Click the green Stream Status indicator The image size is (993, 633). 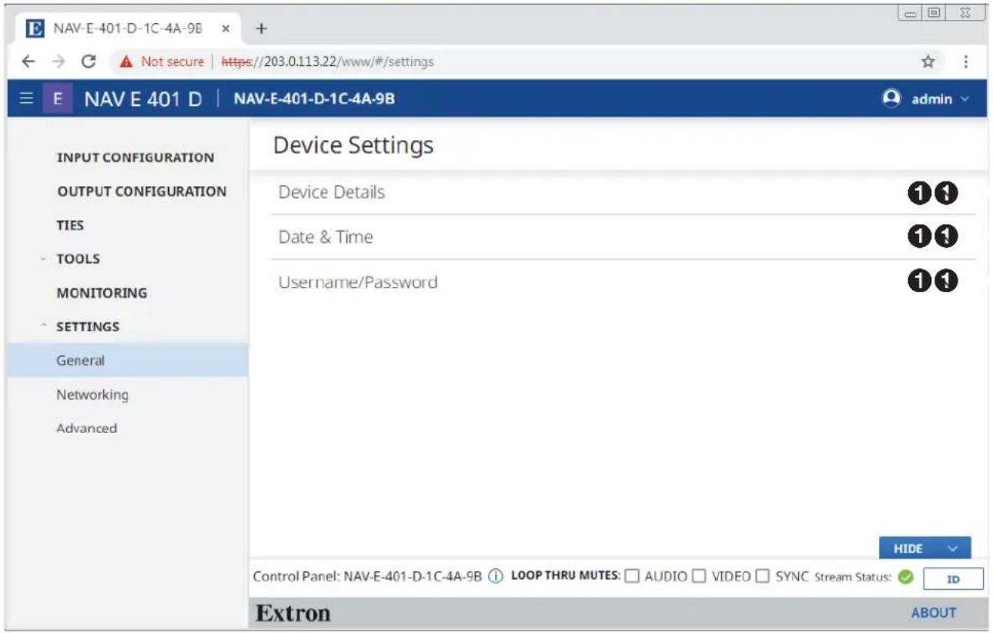click(905, 578)
